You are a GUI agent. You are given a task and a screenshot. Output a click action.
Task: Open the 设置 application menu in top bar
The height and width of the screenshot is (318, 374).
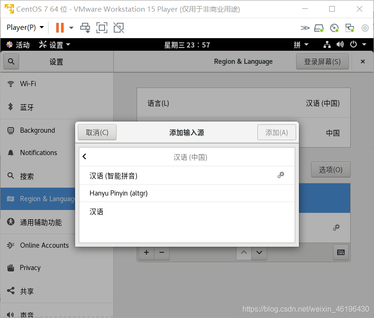pos(55,45)
